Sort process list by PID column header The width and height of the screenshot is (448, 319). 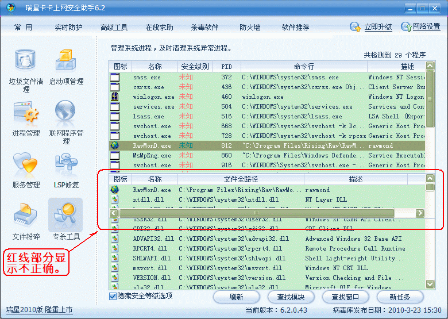(226, 67)
